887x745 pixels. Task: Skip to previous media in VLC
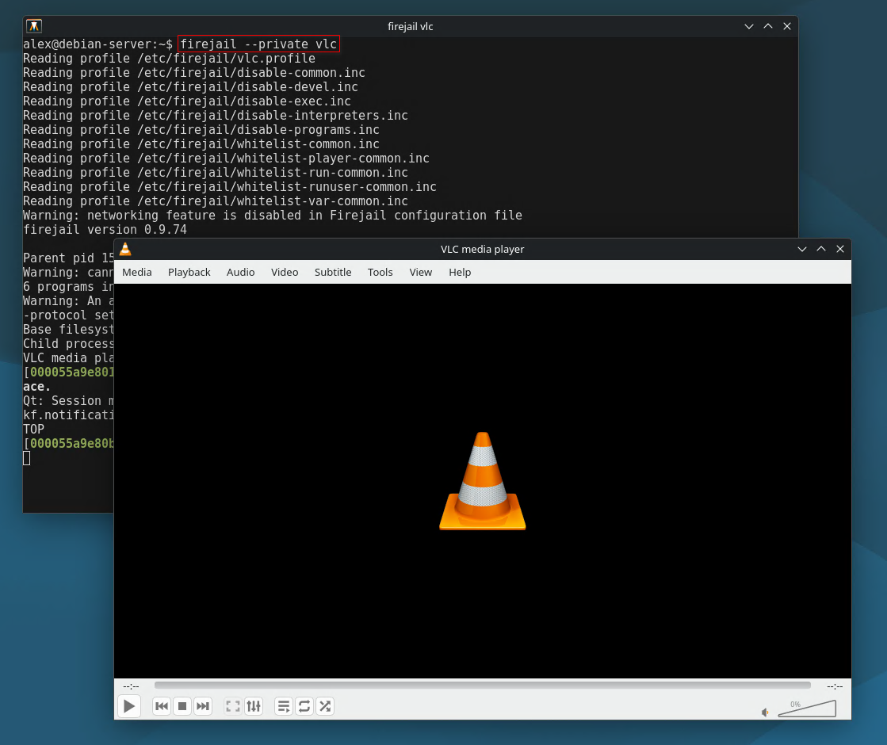(x=162, y=706)
